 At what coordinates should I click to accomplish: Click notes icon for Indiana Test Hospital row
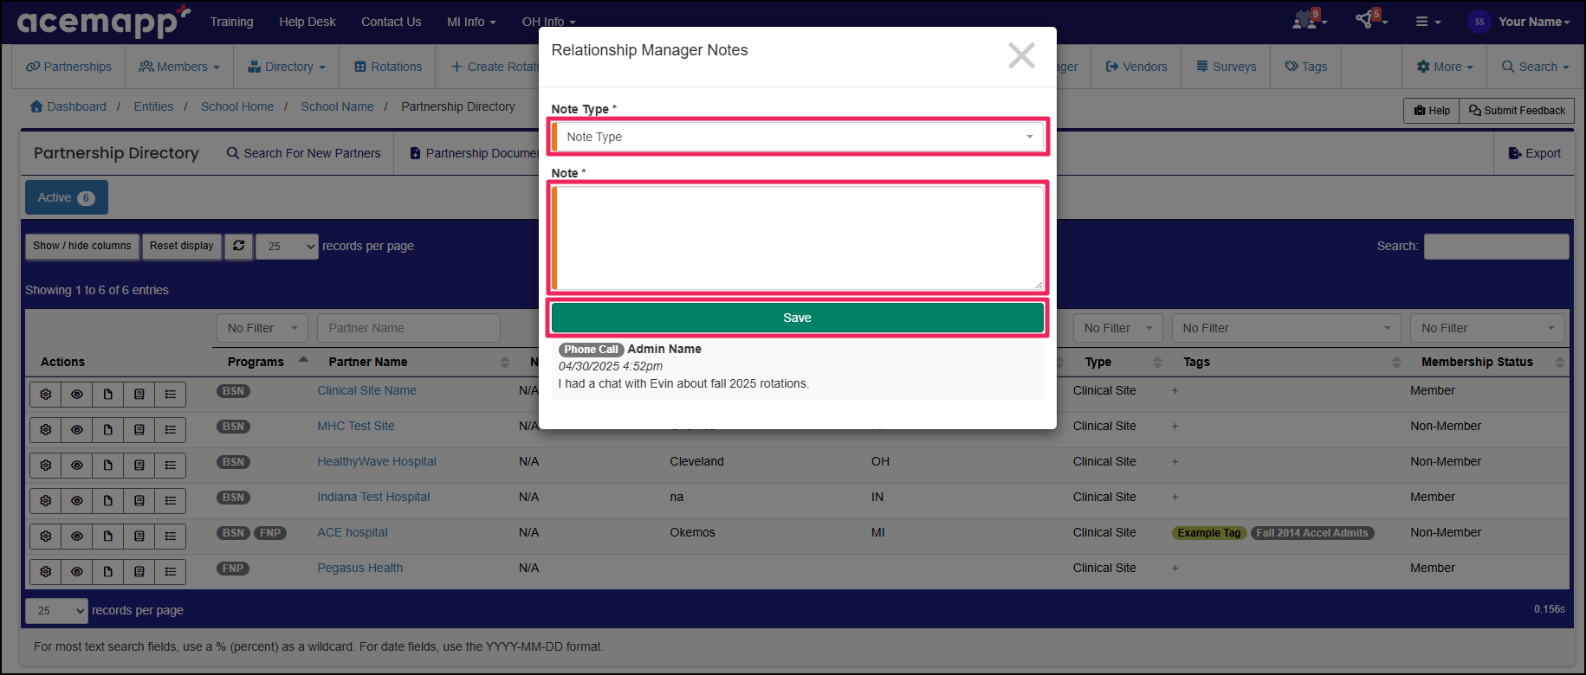[x=139, y=501]
